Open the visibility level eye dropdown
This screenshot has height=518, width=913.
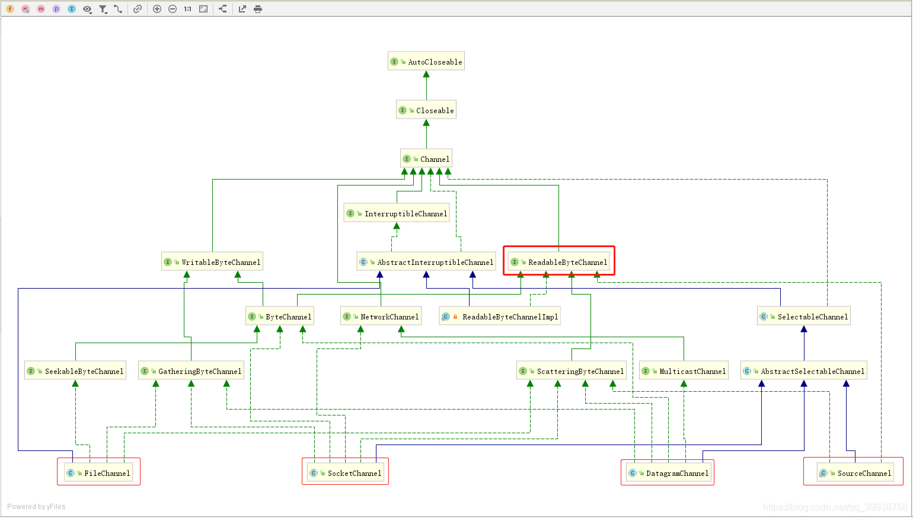pos(88,9)
